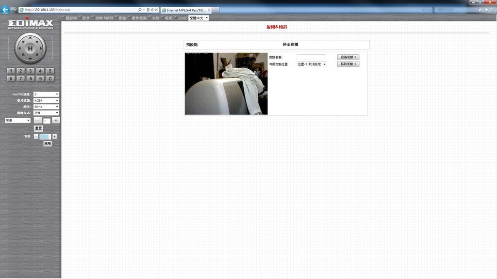The image size is (497, 279).
Task: Return the camera to home with the H button
Action: [x=30, y=48]
